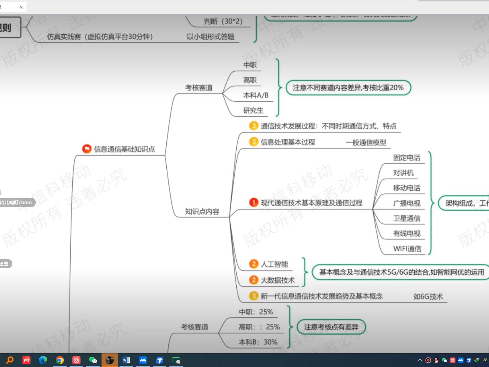Click the red recording indicator in tray
This screenshot has height=367, width=489.
point(428,360)
